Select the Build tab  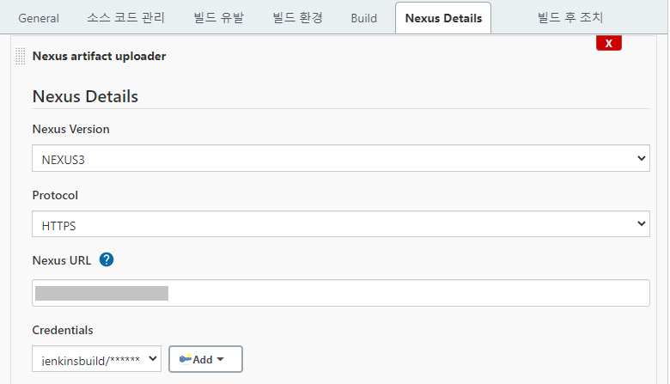[363, 18]
